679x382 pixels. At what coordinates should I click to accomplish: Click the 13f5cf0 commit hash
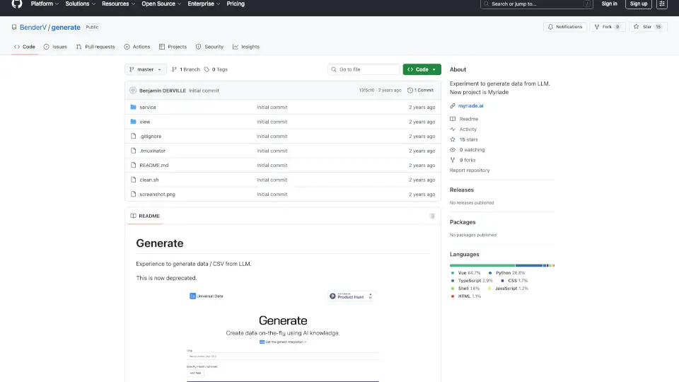click(x=366, y=90)
